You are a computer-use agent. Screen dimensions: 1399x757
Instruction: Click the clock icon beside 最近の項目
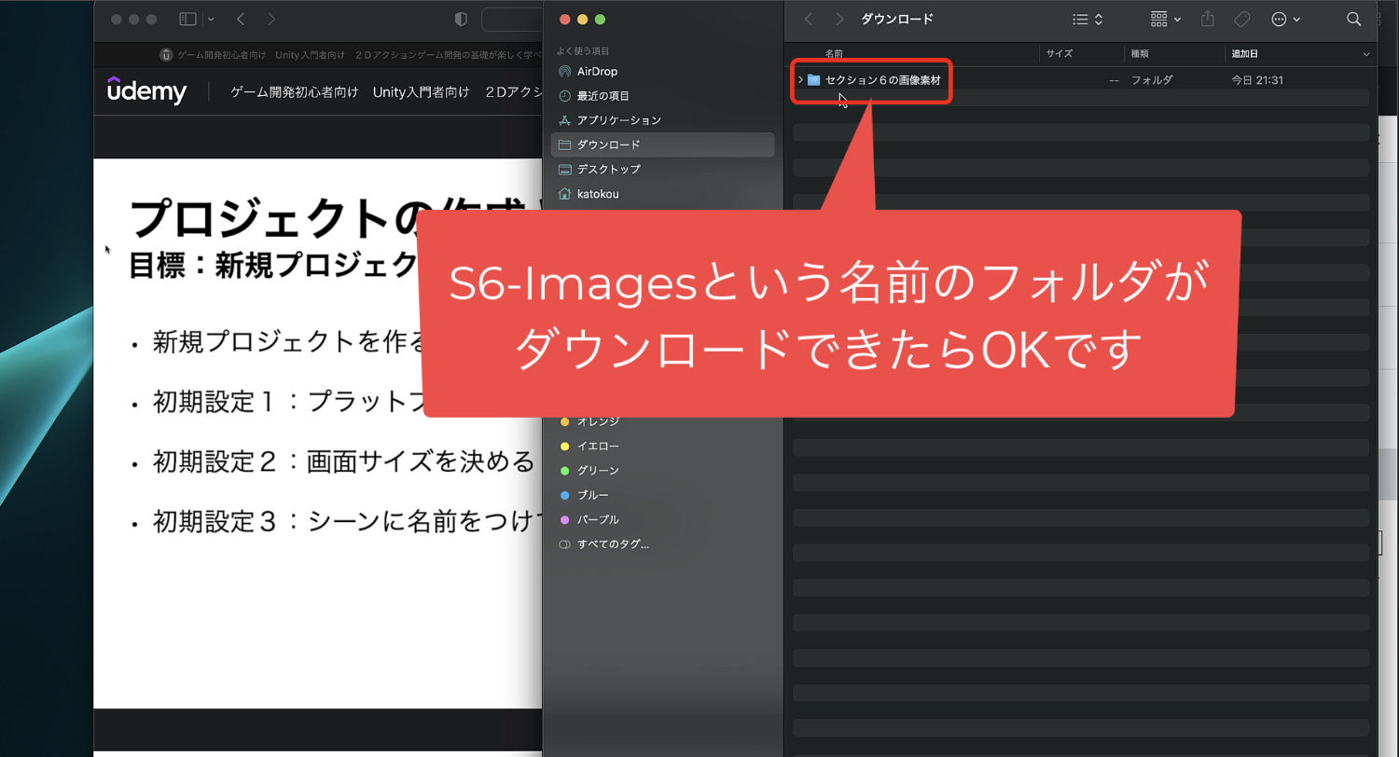[564, 96]
